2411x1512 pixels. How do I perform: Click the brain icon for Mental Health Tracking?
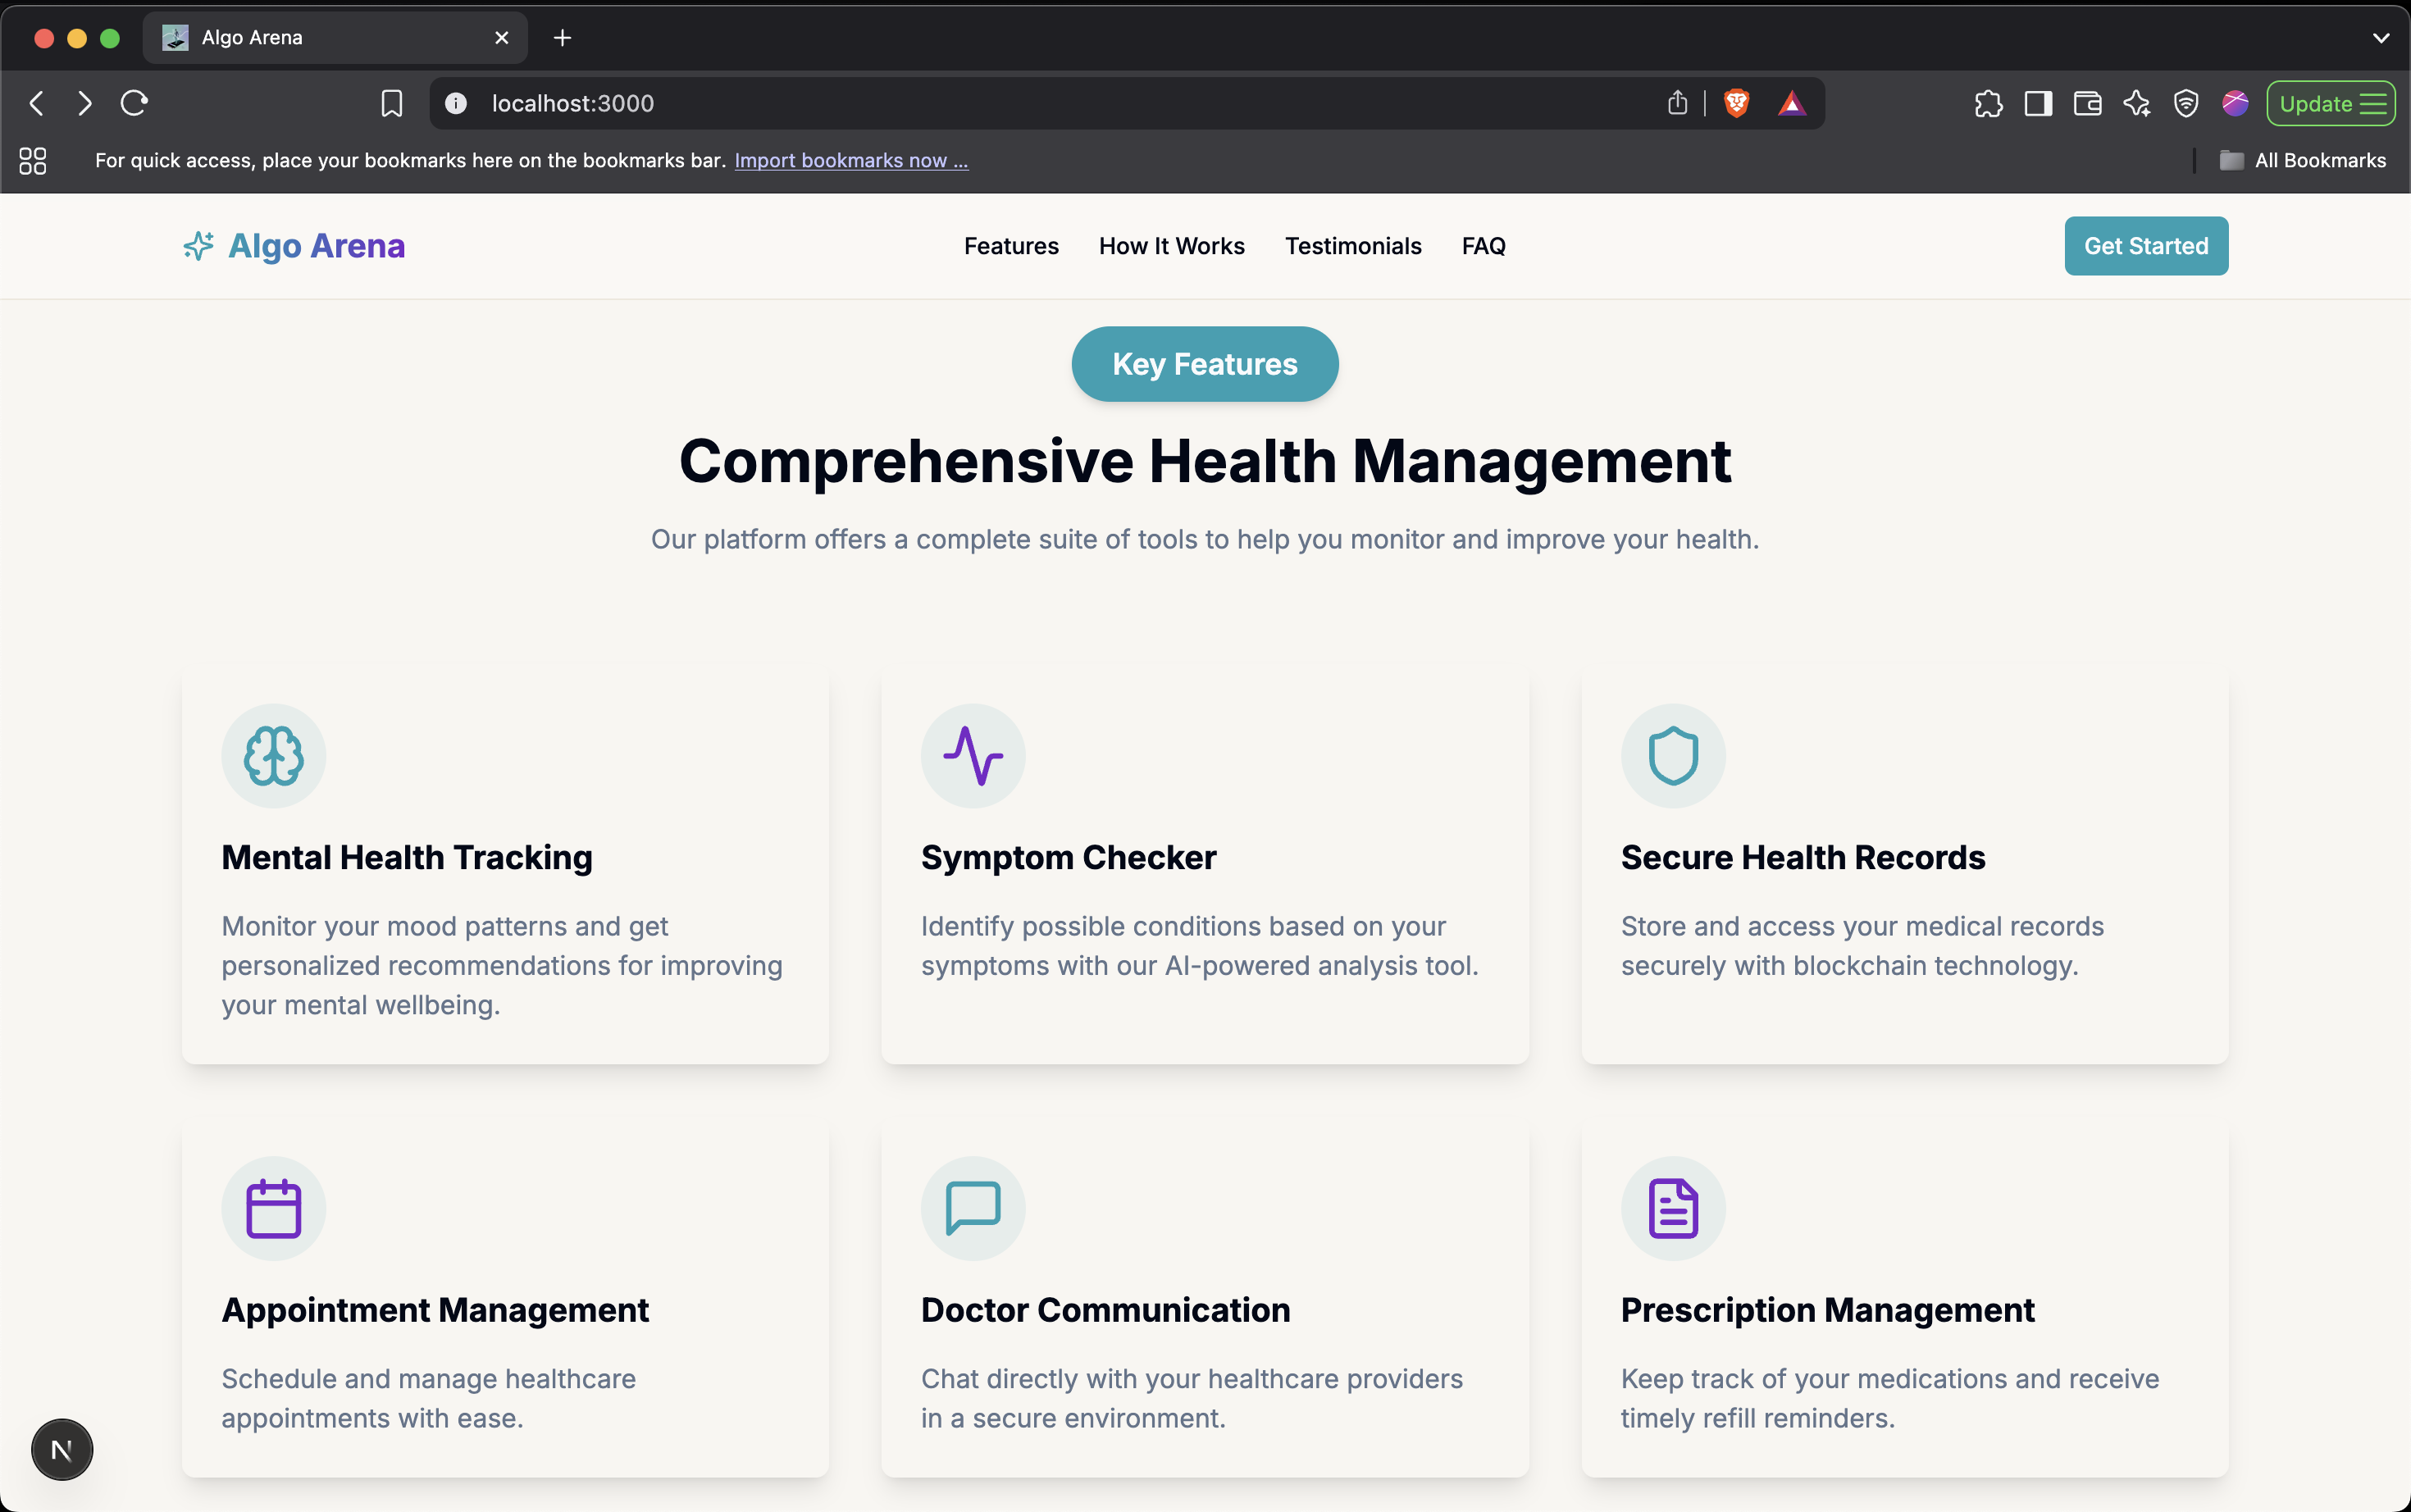(x=273, y=756)
